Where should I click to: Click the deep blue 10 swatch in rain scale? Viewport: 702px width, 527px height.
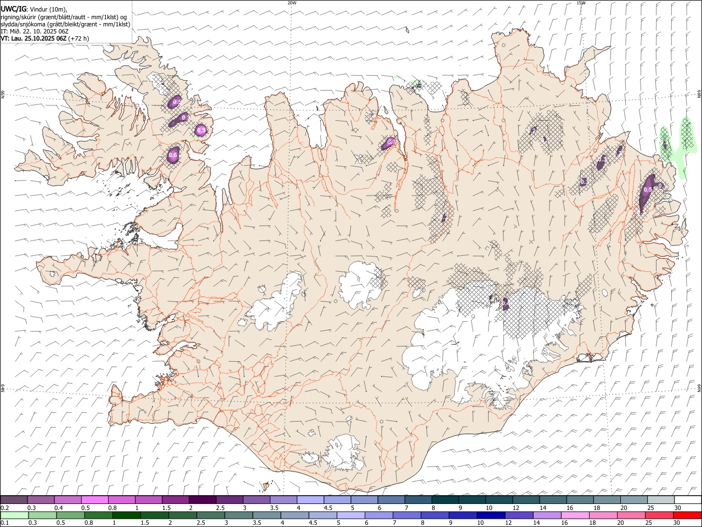pos(490,515)
